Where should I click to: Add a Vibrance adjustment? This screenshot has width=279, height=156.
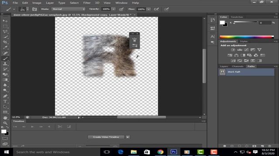tap(259, 50)
